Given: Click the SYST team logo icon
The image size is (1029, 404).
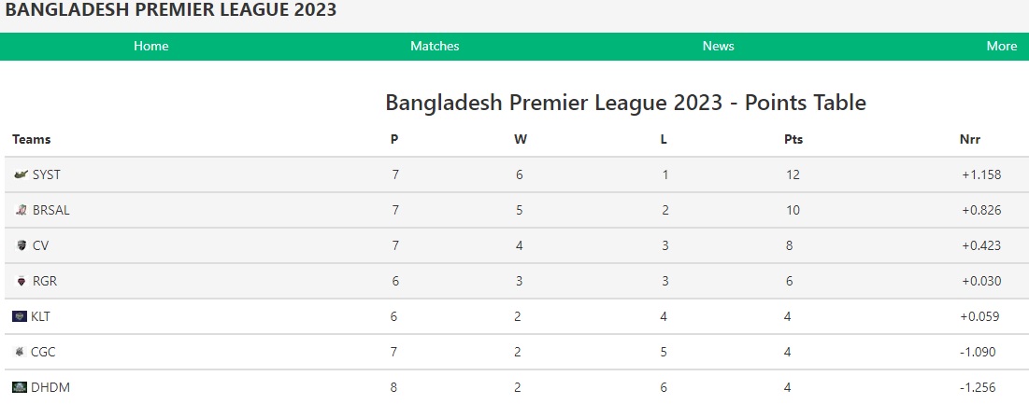Looking at the screenshot, I should click(21, 174).
